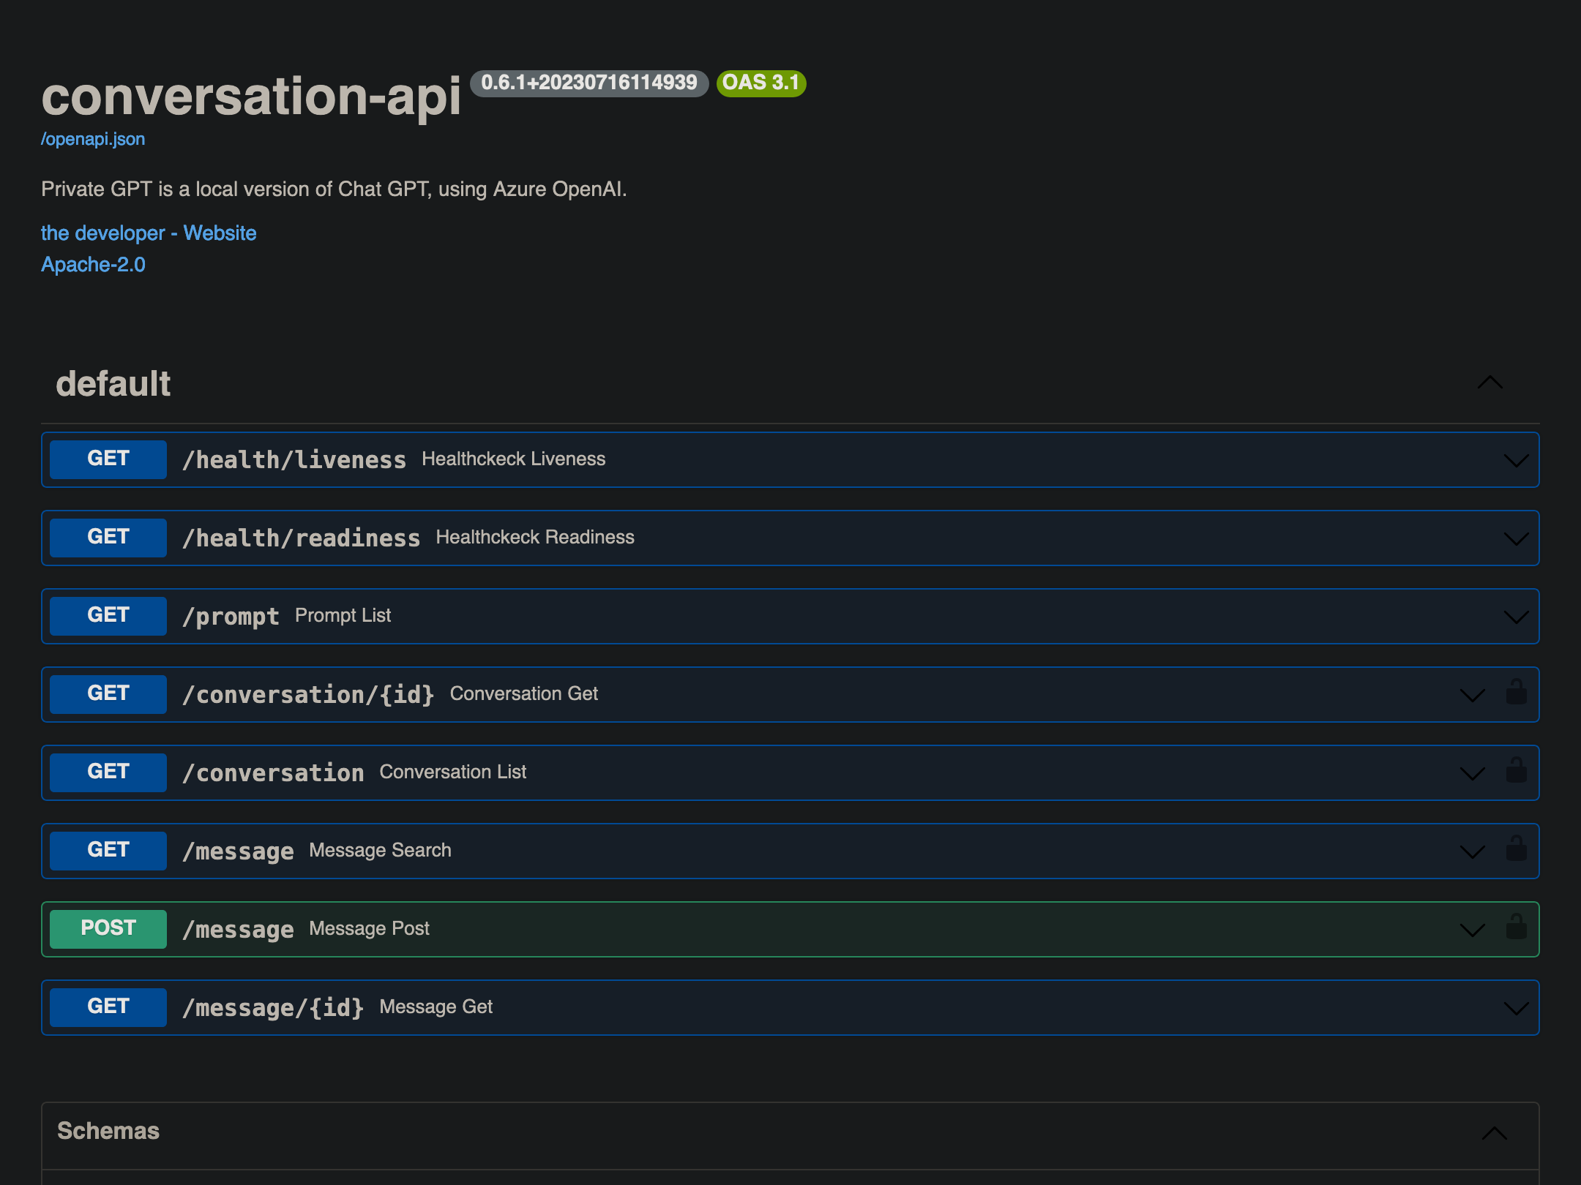Click lock icon on Conversation List row

pos(1516,770)
